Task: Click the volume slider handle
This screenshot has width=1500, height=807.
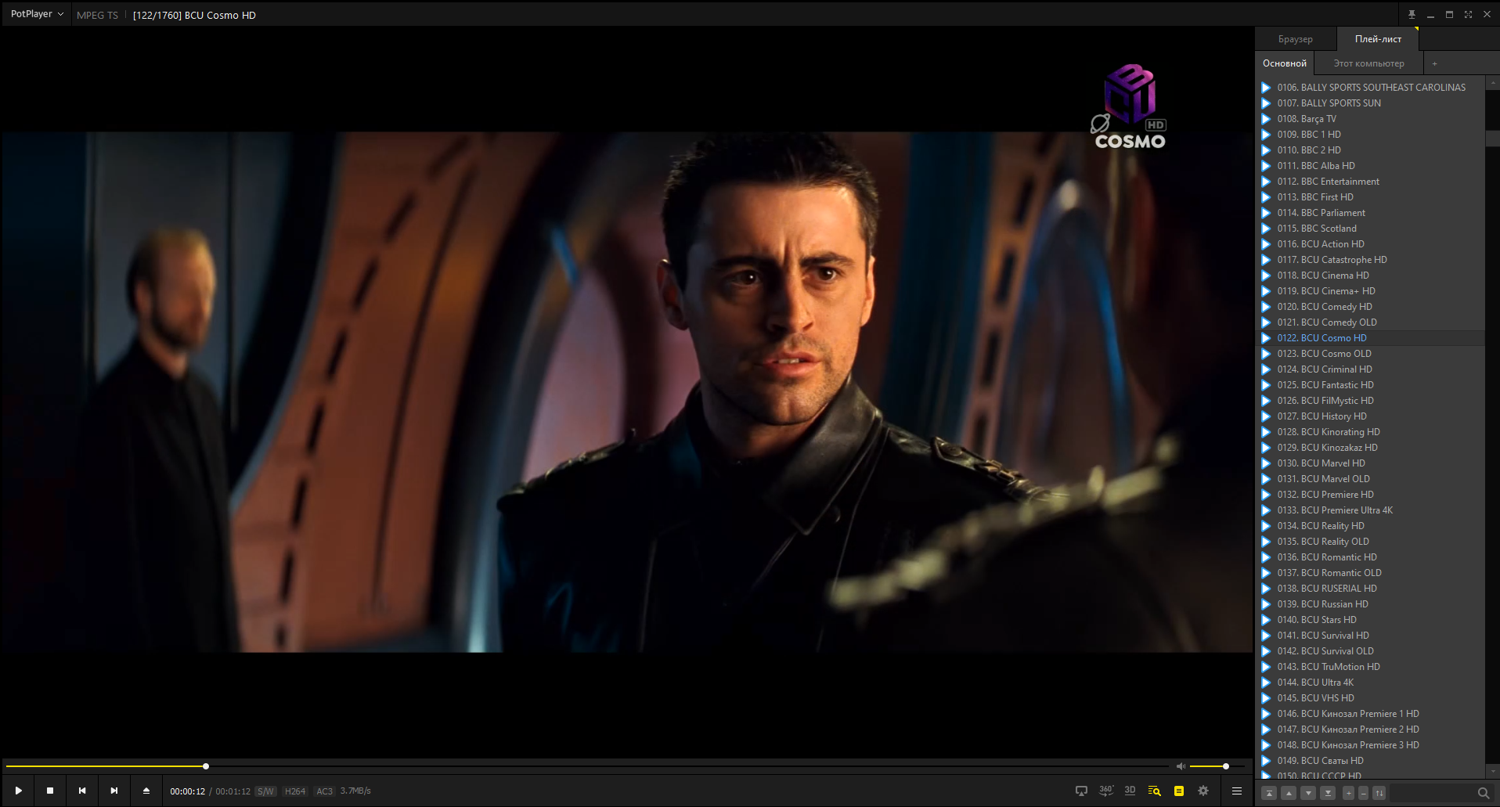Action: point(1226,766)
